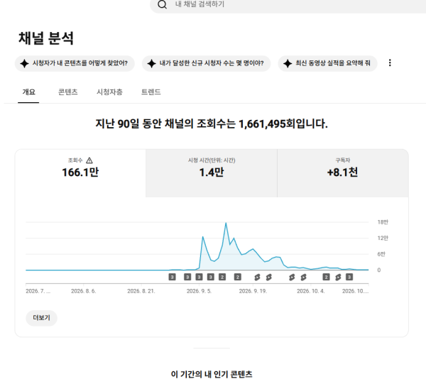The image size is (426, 384).
Task: Click the tallest peak of the views chart
Action: 226,223
